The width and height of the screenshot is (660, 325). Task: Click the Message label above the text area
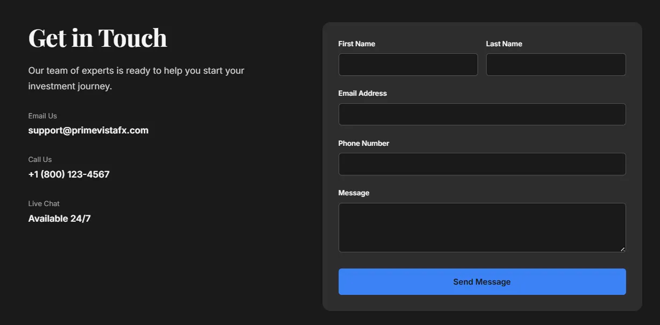[354, 193]
